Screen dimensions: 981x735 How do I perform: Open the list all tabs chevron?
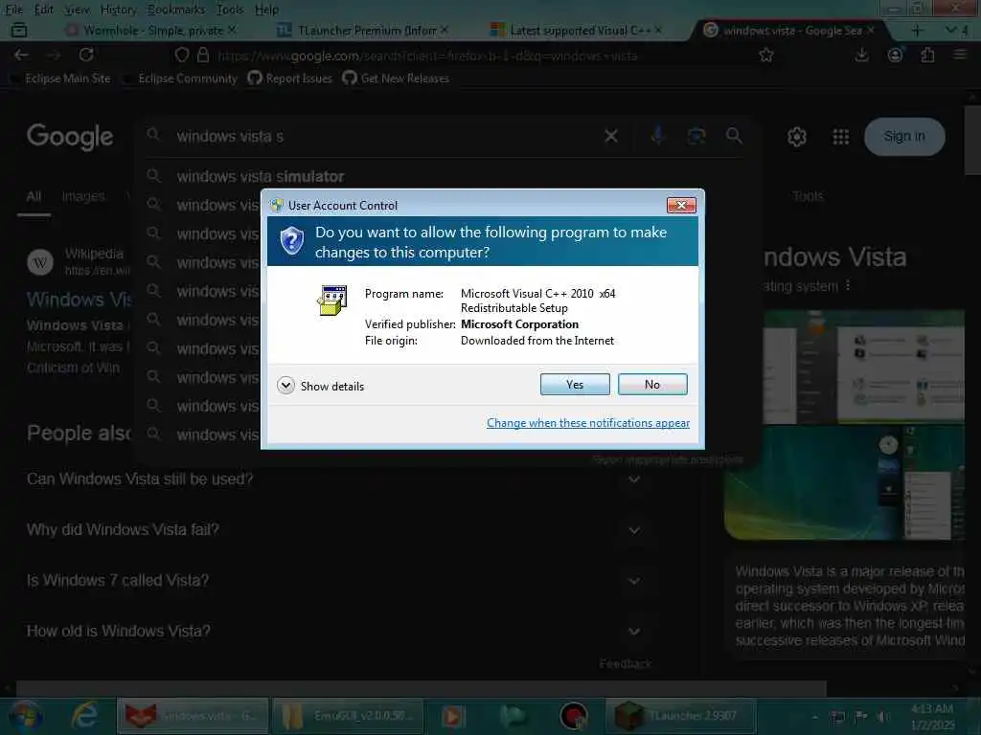[x=951, y=30]
